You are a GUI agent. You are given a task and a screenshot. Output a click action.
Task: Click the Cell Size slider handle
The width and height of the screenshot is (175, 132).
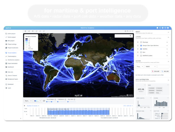click(68, 102)
